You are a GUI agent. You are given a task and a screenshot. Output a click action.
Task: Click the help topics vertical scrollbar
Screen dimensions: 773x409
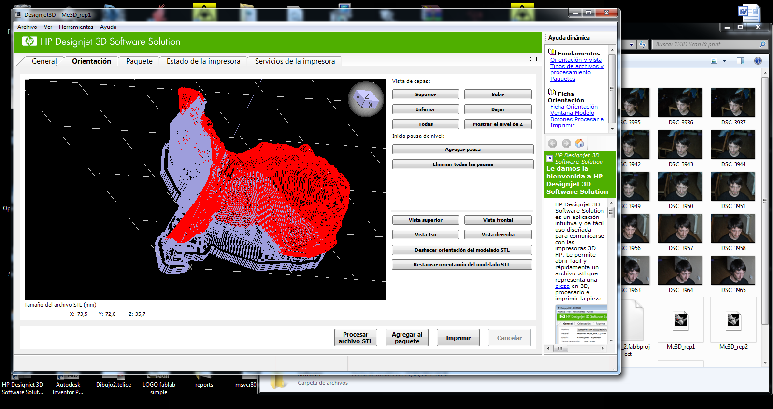612,89
